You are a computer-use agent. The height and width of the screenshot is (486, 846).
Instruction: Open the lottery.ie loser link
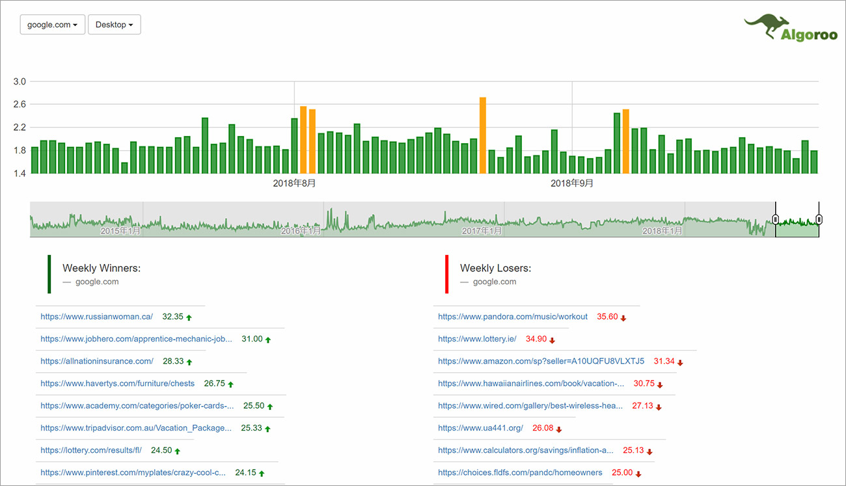point(477,339)
